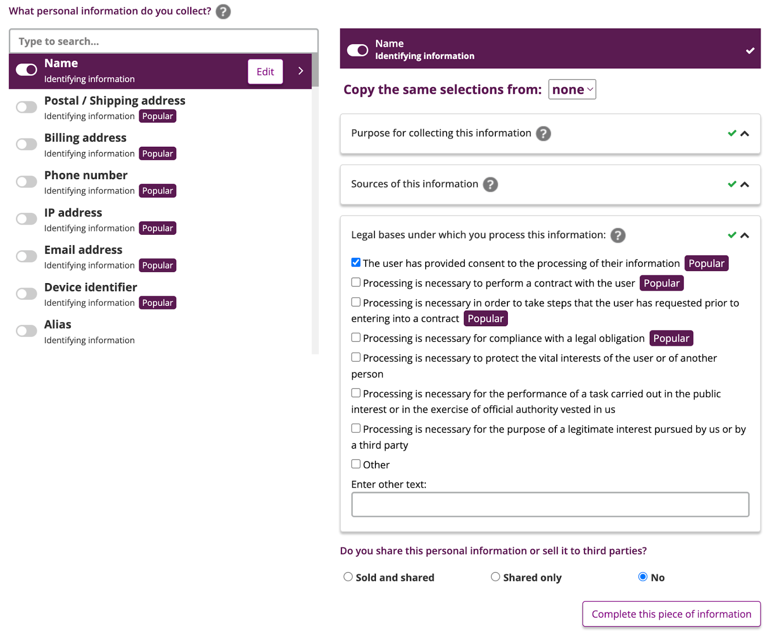Collapse the Legal bases section chevron
774x637 pixels.
coord(744,235)
